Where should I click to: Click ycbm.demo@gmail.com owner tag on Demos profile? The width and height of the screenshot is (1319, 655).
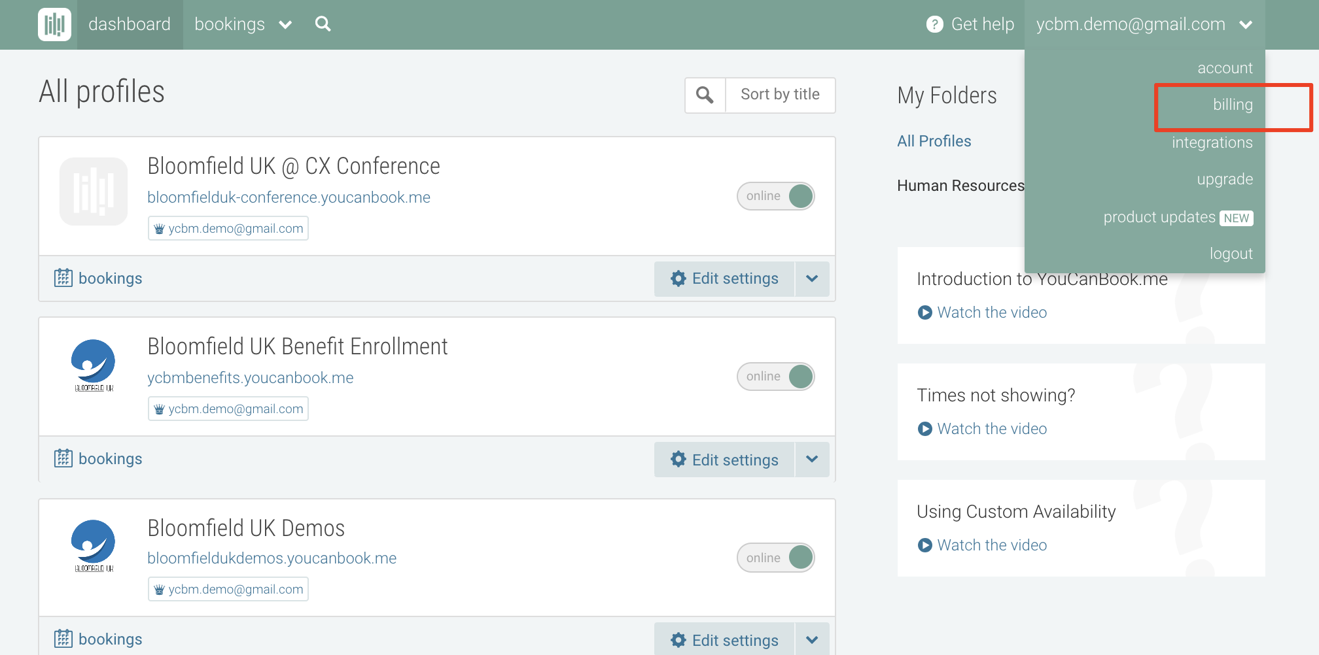pos(228,590)
